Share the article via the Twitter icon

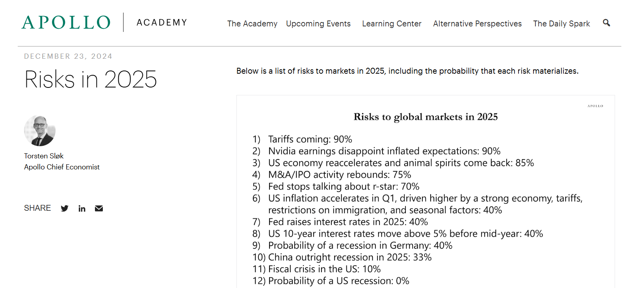(x=65, y=208)
